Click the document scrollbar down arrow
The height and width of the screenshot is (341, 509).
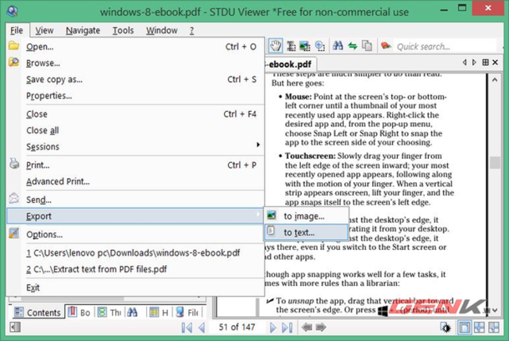click(x=495, y=310)
